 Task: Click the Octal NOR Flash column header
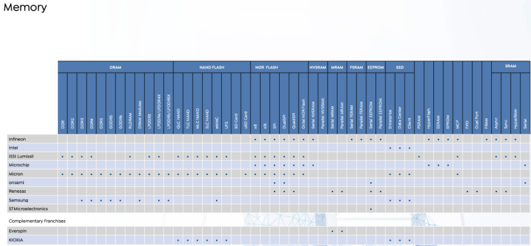click(304, 103)
